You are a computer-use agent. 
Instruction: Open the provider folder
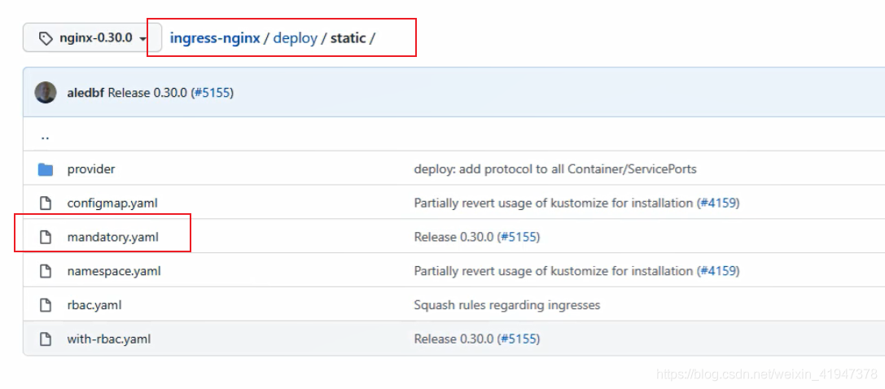pos(91,169)
